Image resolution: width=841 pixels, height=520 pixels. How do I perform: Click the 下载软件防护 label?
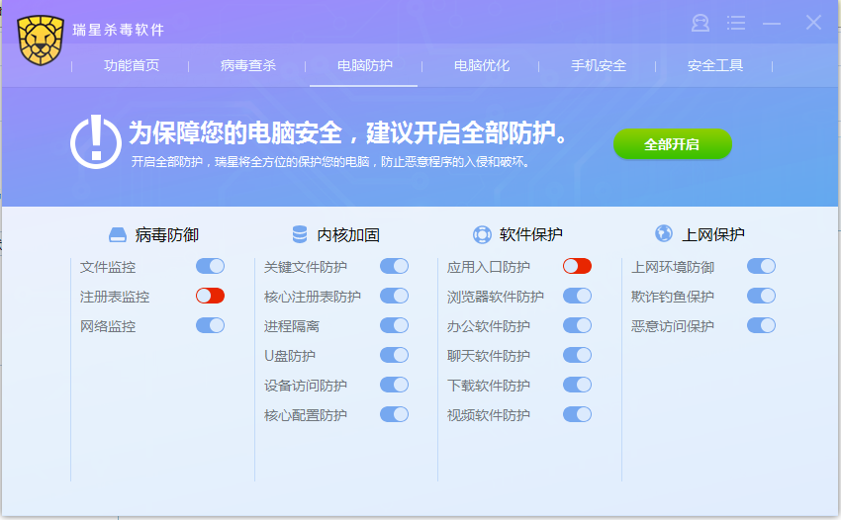[x=489, y=385]
